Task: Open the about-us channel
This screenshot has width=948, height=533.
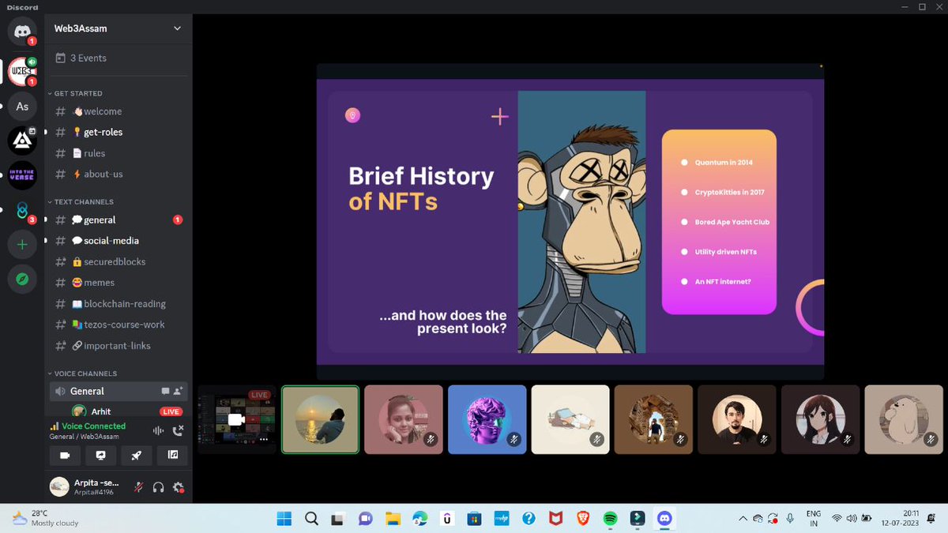Action: [118, 175]
